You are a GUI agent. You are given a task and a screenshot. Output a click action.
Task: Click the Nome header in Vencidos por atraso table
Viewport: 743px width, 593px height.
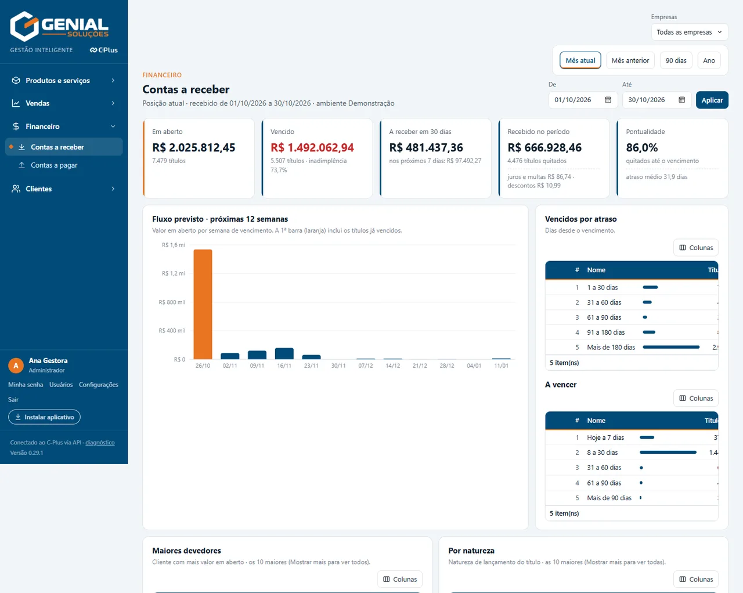click(x=596, y=270)
